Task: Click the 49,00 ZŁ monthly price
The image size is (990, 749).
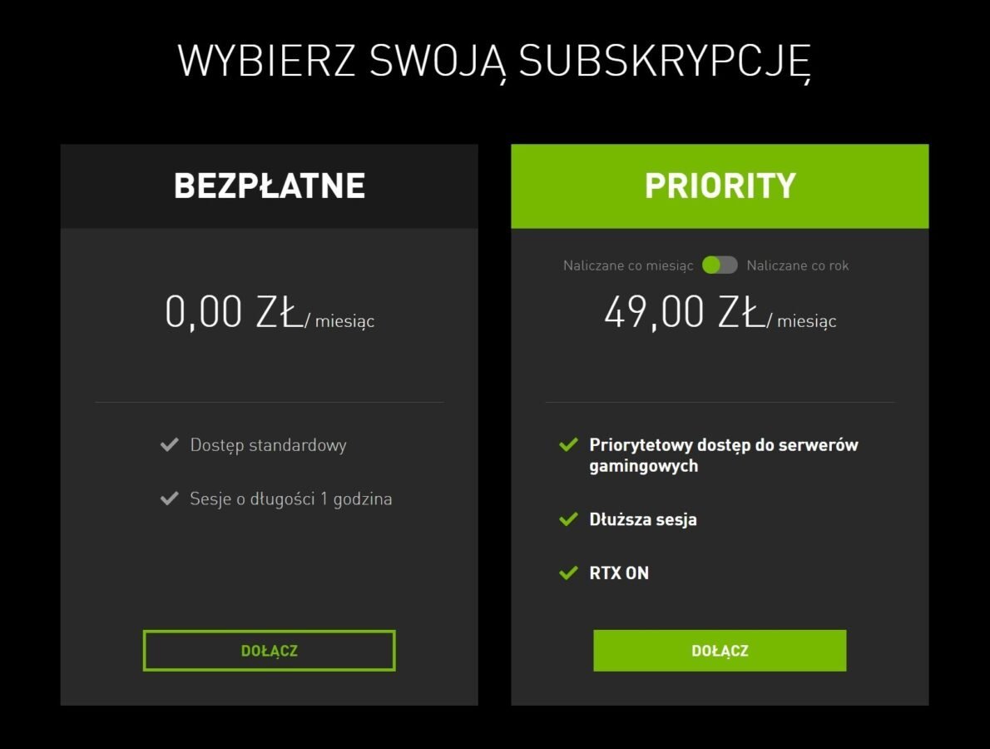Action: [720, 313]
